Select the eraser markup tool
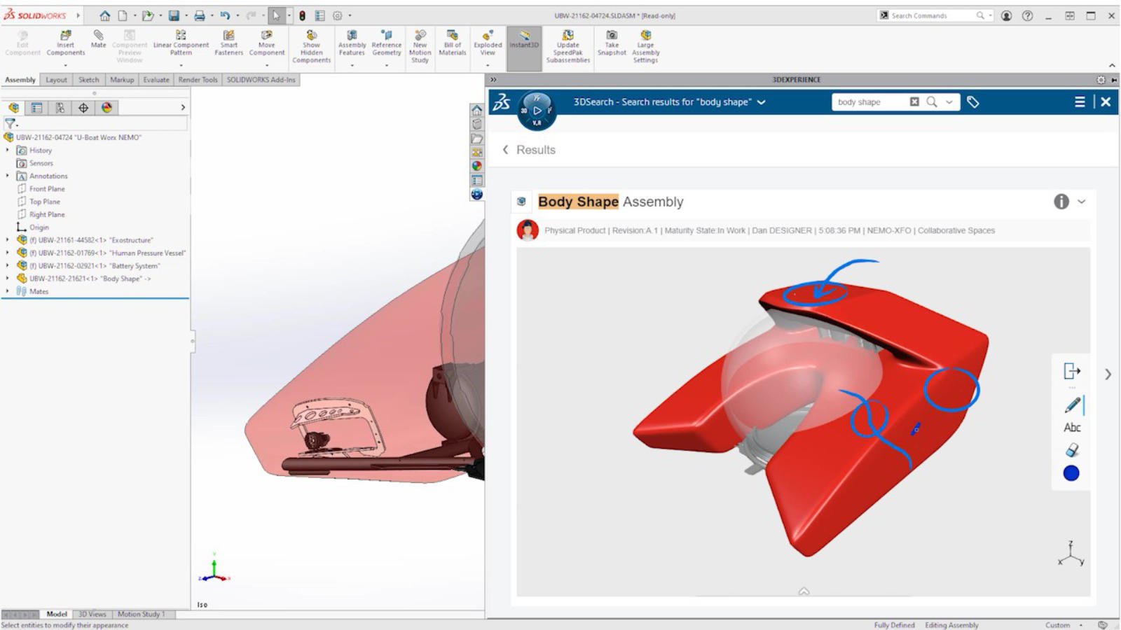Viewport: 1121px width, 630px height. (1072, 450)
